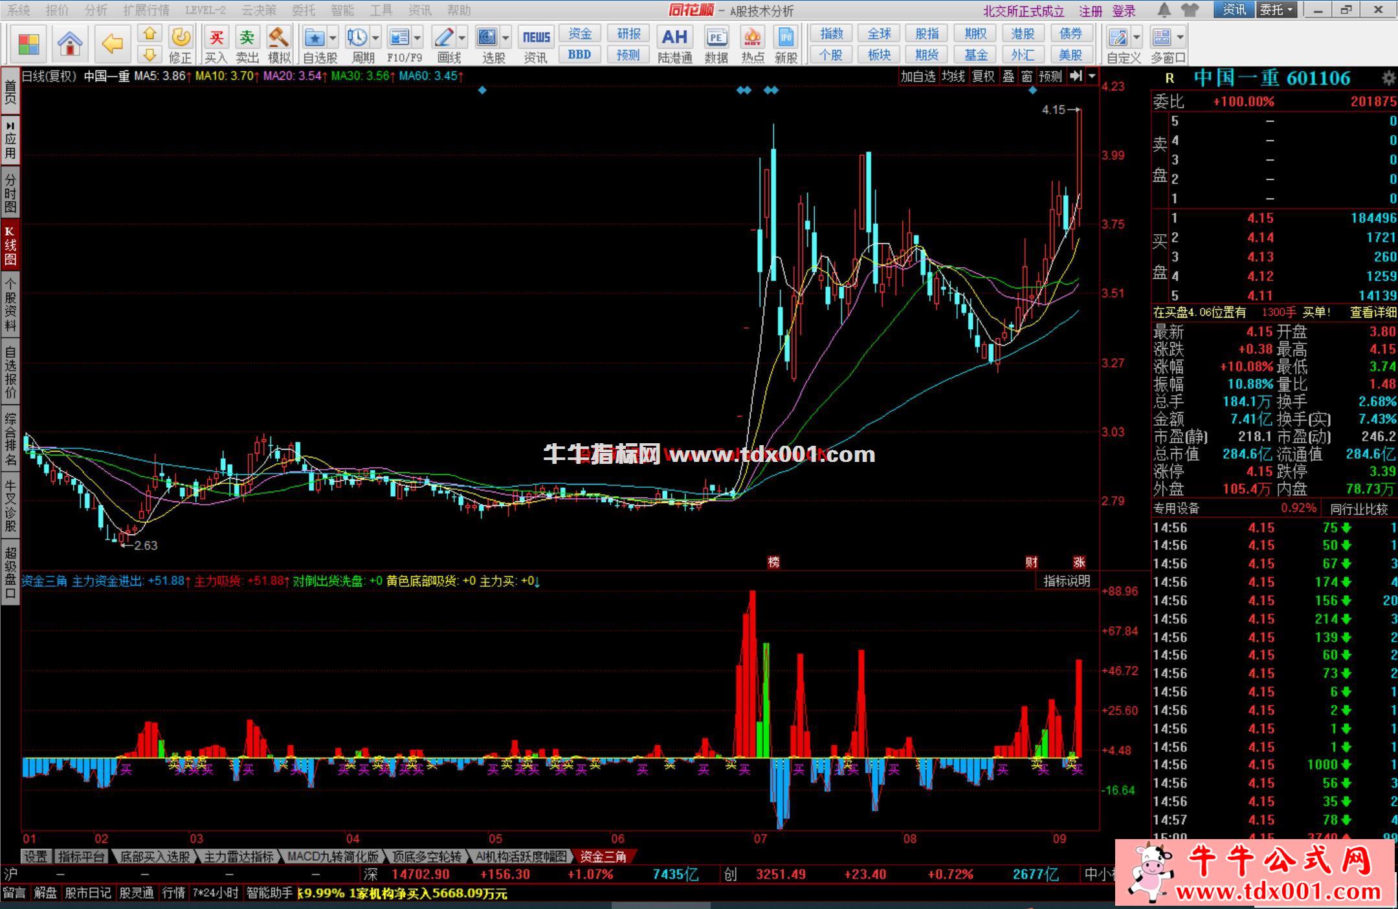
Task: Click 指标说明 indicator description button
Action: [1067, 581]
